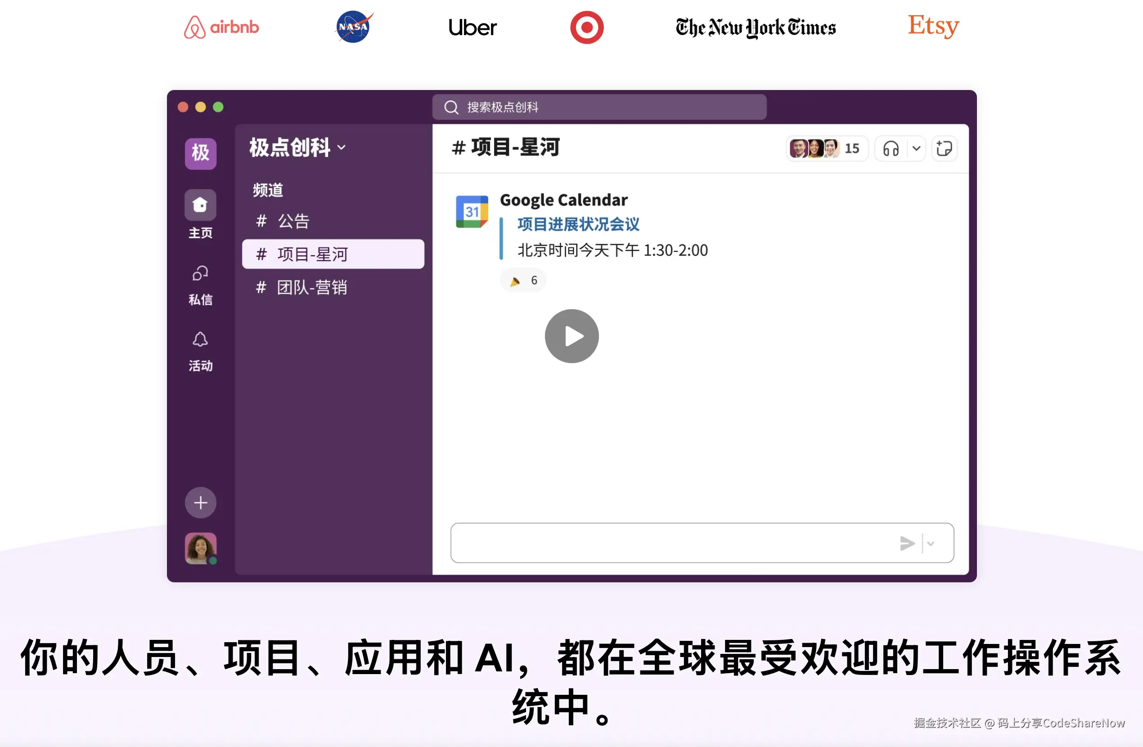The height and width of the screenshot is (747, 1143).
Task: Click the plus add button in sidebar
Action: [200, 503]
